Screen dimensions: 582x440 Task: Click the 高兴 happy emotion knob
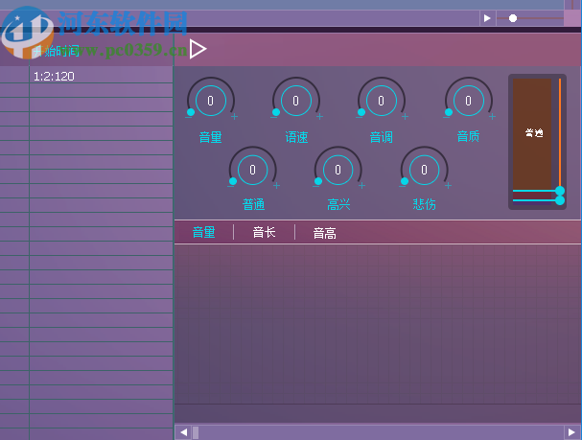tap(338, 170)
